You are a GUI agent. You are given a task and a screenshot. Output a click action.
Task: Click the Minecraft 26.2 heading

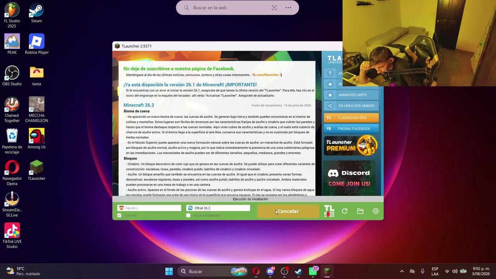(139, 105)
